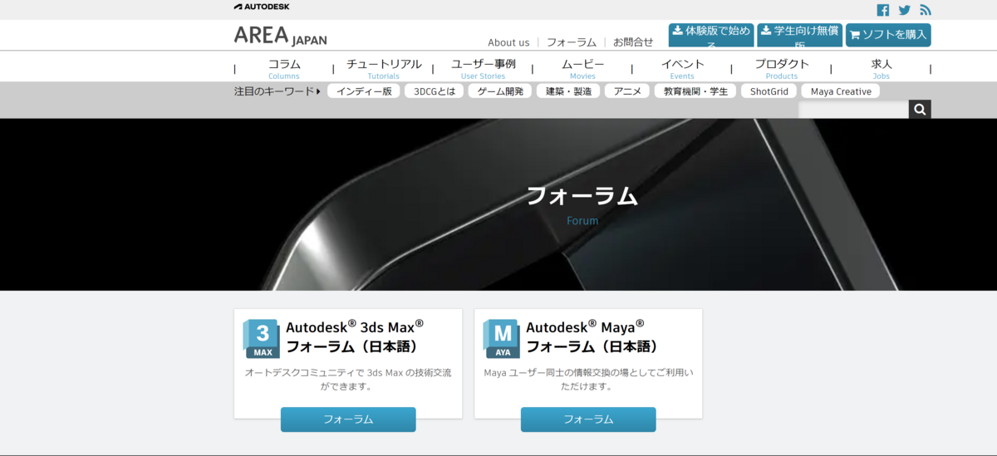Click the Forum subtitle in banner
The image size is (997, 456).
tap(582, 221)
